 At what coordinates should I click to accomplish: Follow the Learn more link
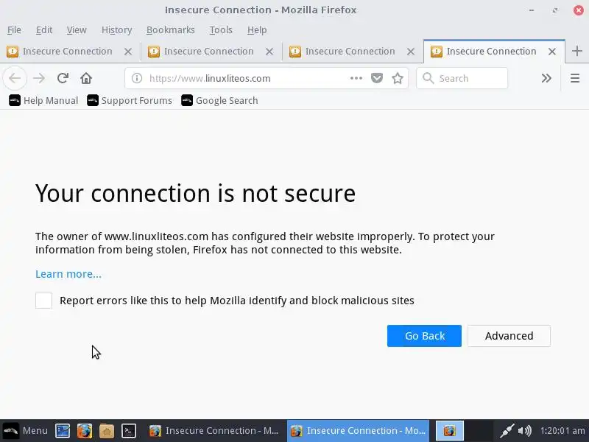point(68,274)
